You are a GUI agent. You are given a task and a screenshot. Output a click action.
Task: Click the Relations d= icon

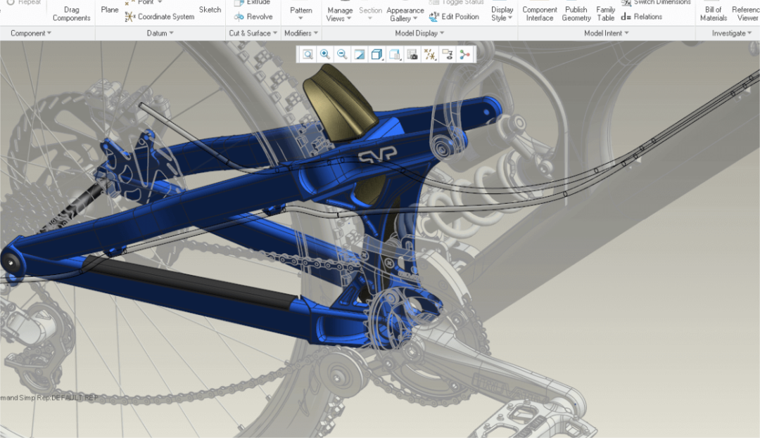[626, 17]
